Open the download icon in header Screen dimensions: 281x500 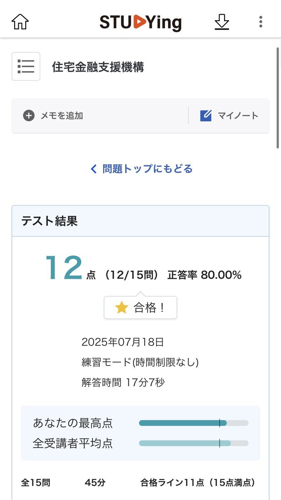[222, 22]
